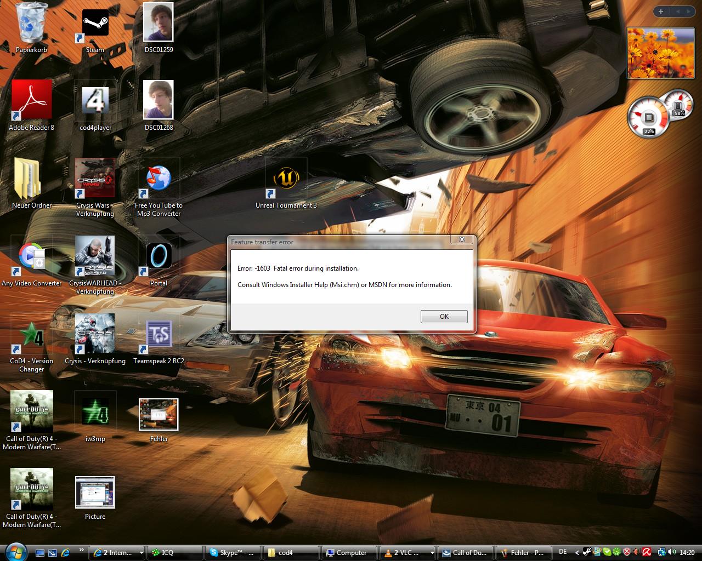Click Show Desktop in quick launch
The height and width of the screenshot is (561, 702).
tap(39, 553)
